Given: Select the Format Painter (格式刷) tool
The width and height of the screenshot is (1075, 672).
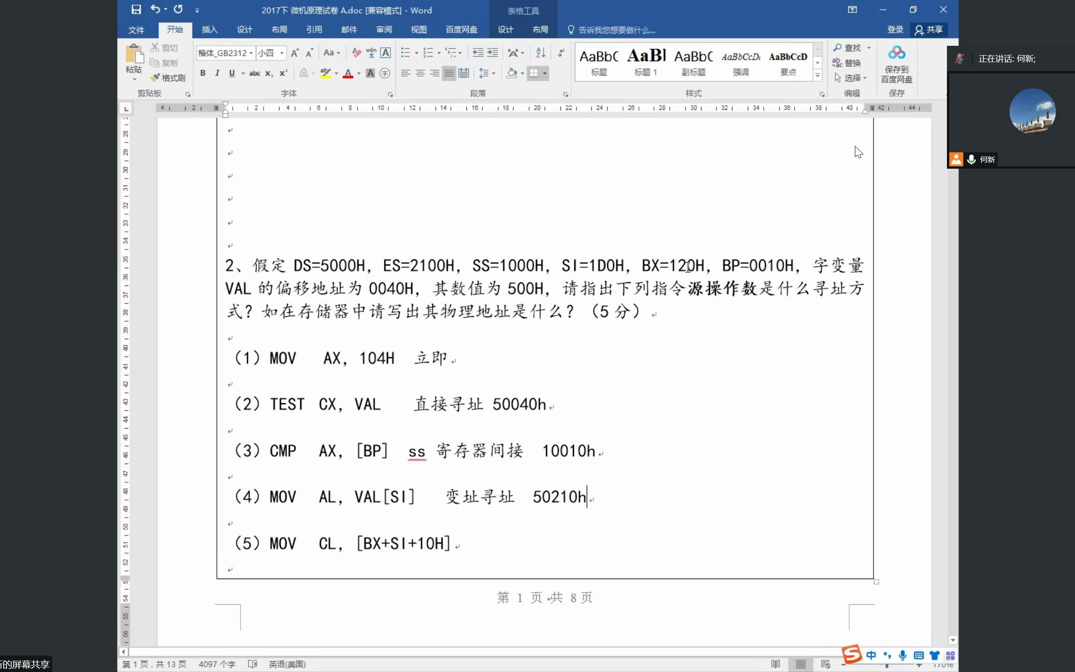Looking at the screenshot, I should (168, 78).
